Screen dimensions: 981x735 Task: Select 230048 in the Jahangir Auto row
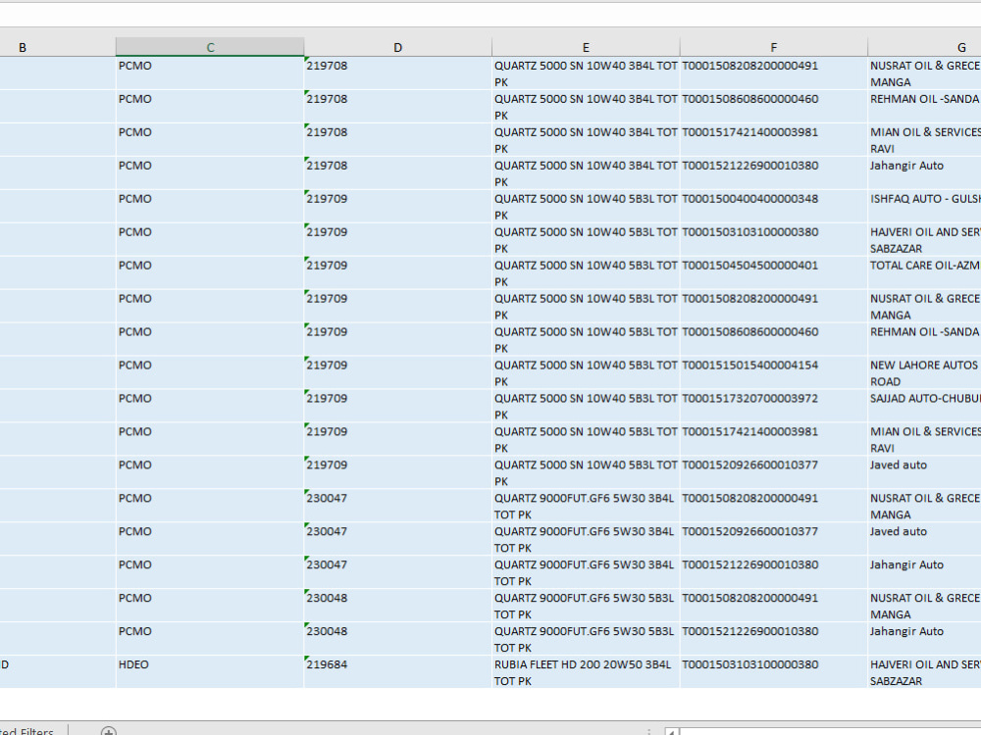[x=398, y=639]
